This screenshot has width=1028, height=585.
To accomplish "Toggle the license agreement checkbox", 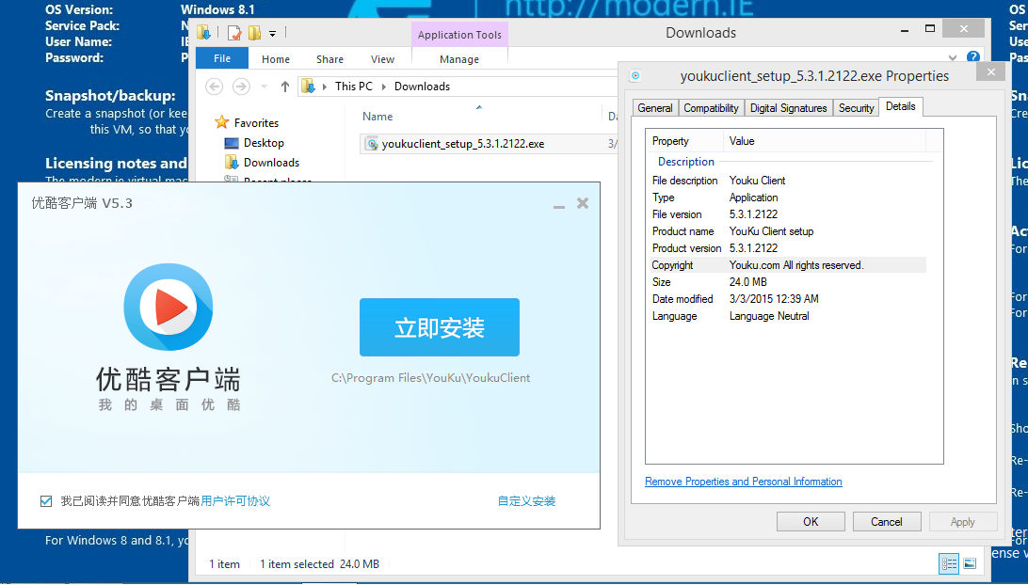I will tap(46, 501).
